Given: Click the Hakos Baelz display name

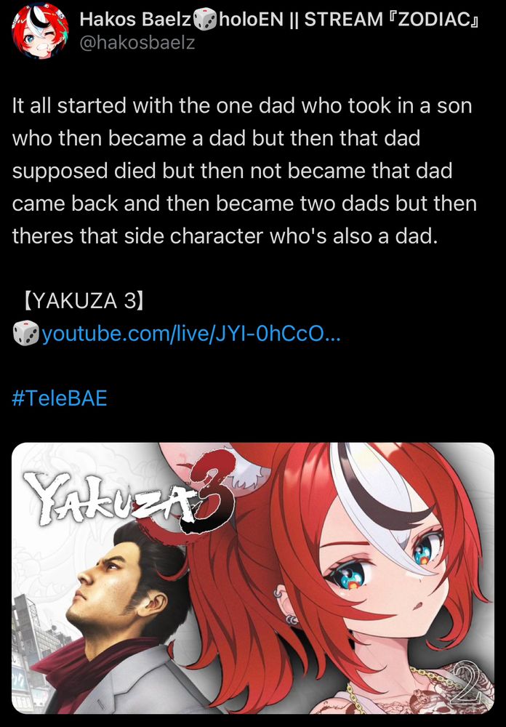Looking at the screenshot, I should [x=135, y=20].
